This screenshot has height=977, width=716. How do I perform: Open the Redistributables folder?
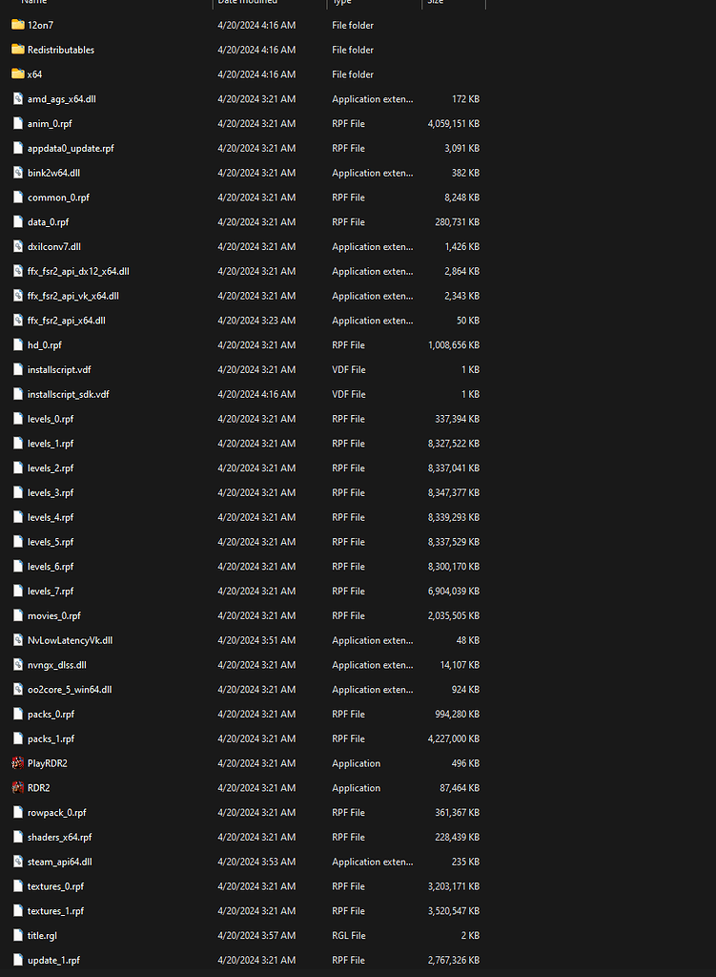(60, 50)
